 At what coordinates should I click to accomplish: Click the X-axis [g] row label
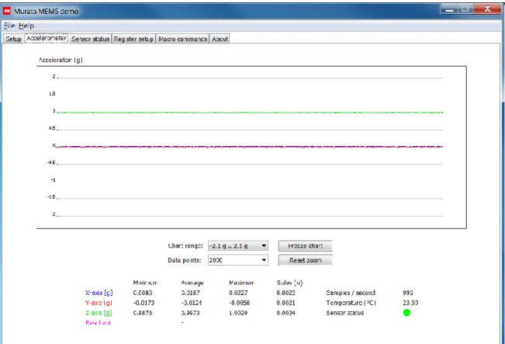[x=99, y=293]
